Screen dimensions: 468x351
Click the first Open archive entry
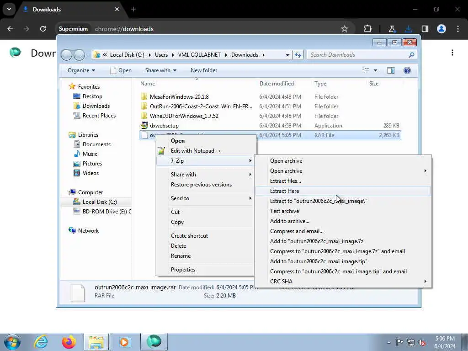tap(343, 161)
